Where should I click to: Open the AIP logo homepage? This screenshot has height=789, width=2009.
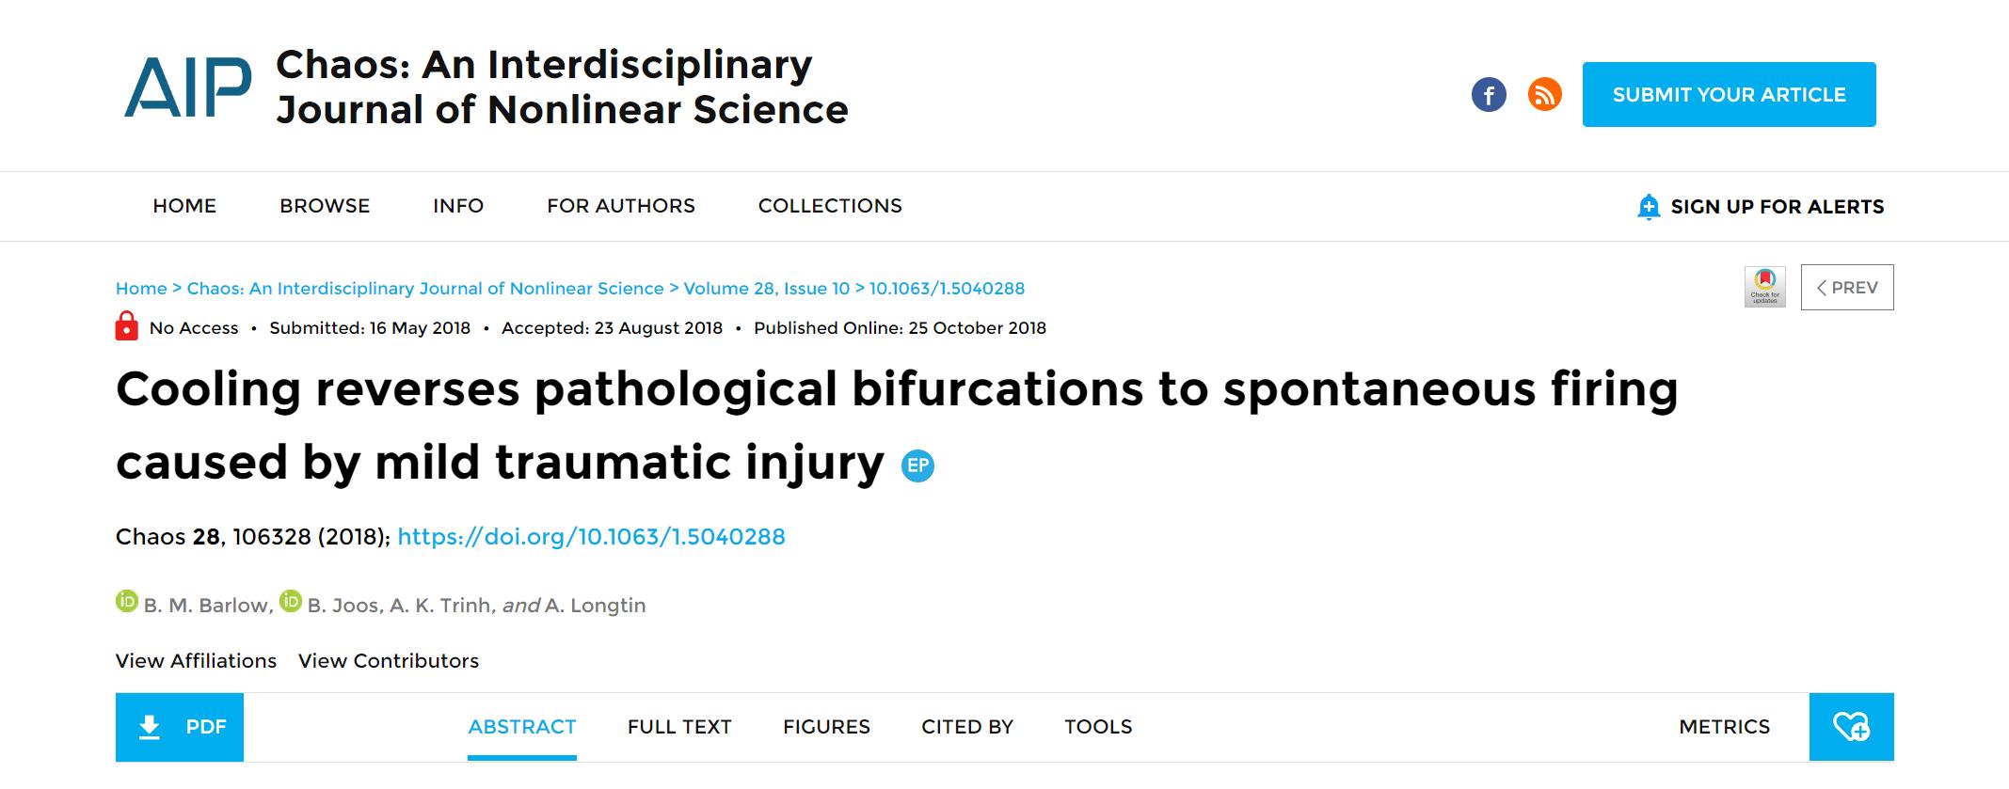point(188,87)
